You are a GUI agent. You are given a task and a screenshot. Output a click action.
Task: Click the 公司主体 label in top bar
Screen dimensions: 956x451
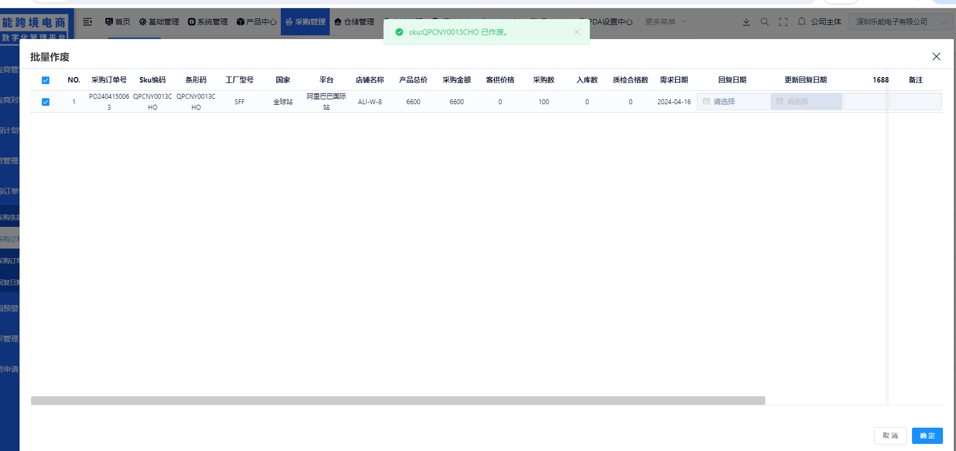[x=826, y=22]
